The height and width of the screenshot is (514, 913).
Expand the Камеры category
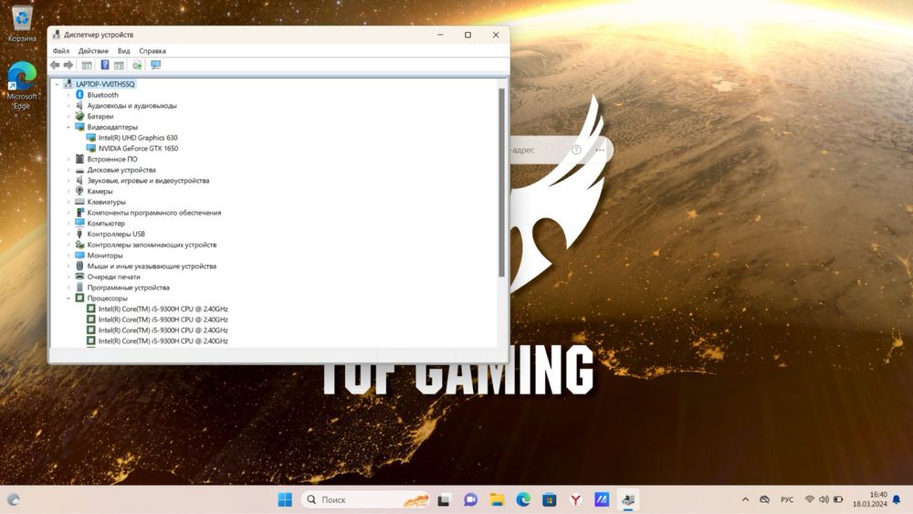68,191
